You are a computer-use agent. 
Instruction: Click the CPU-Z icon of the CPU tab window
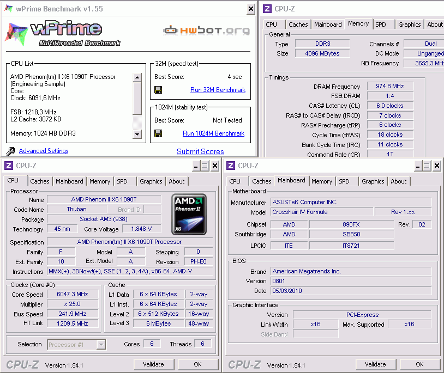coord(9,166)
